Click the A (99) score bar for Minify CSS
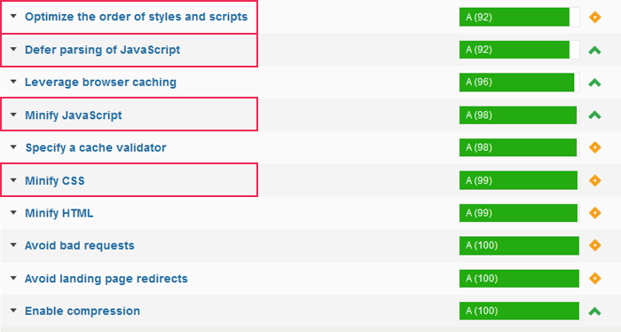Screen dimensions: 621x332 519,180
